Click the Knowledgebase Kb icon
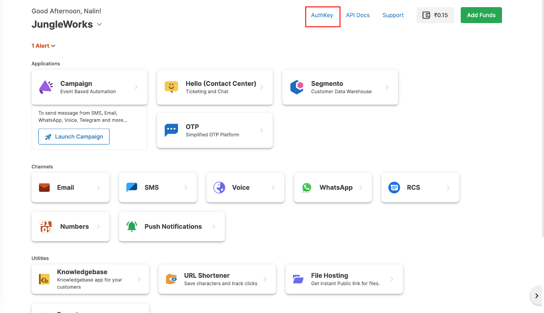Screen dimensions: 544x313 [x=44, y=279]
